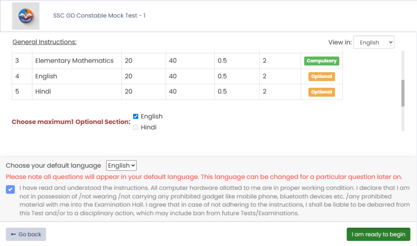Click the test provider logo icon
Screen dimensions: 417x246
click(26, 16)
